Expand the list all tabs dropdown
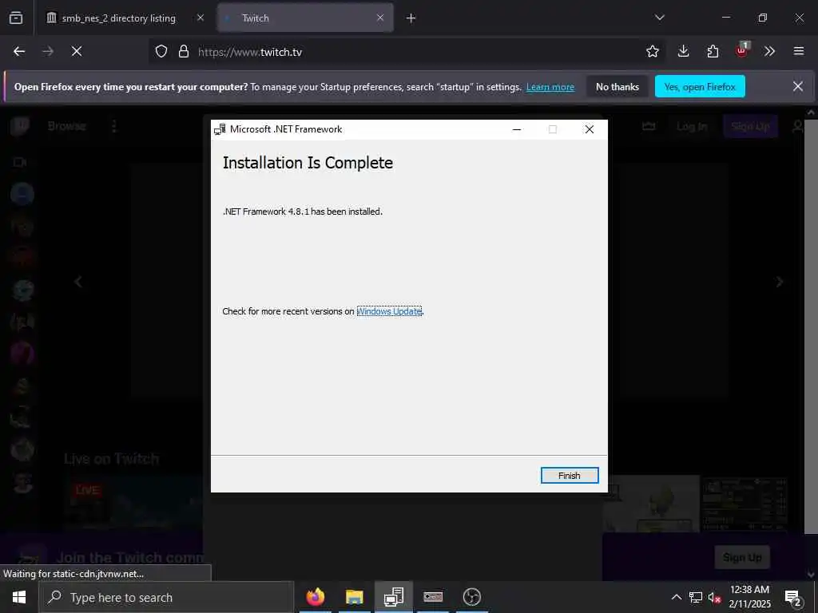Image resolution: width=818 pixels, height=613 pixels. coord(659,18)
